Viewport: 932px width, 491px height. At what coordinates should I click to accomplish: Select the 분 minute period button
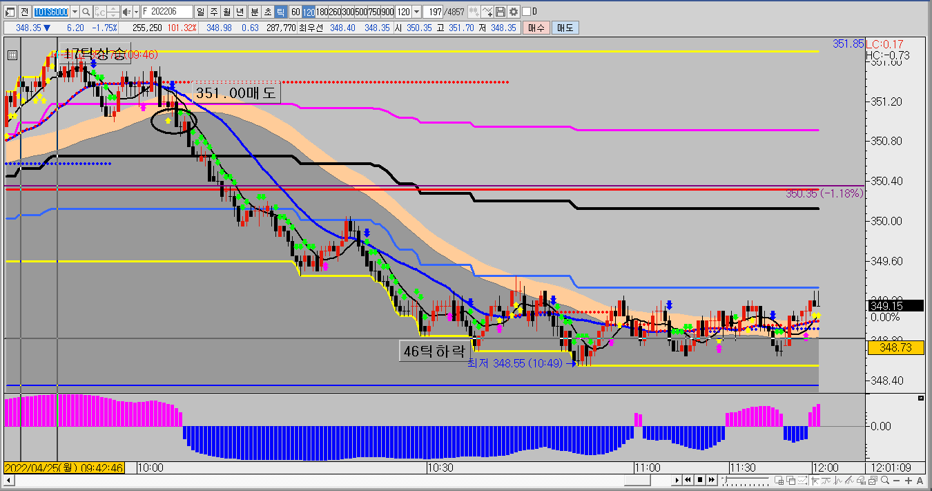255,12
